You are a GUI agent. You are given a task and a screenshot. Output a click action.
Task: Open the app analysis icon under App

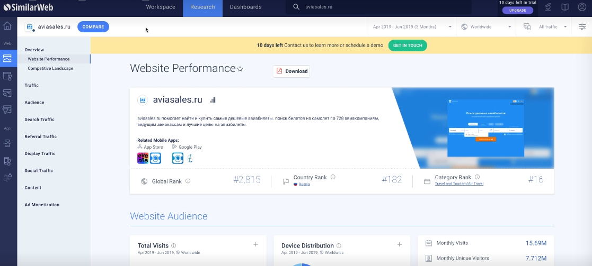pos(7,143)
